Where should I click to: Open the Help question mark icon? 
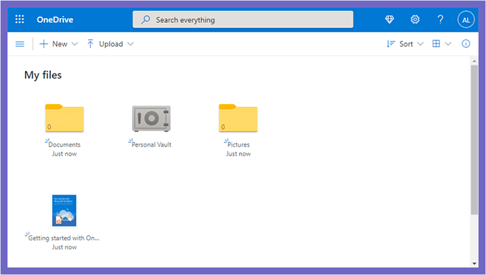[440, 19]
